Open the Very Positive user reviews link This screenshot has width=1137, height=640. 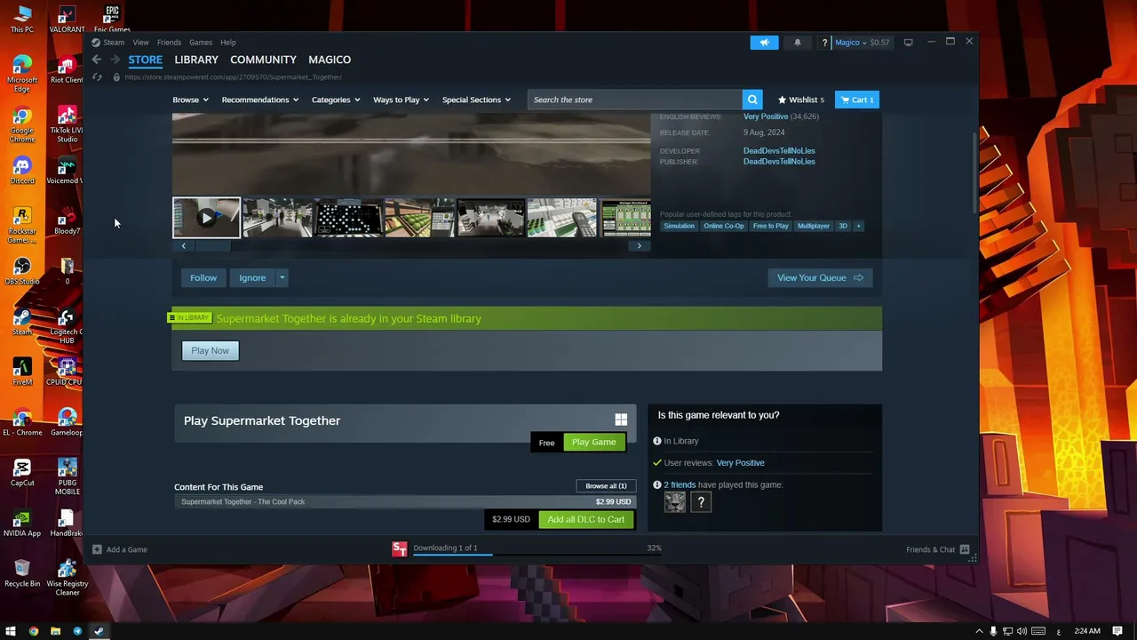point(740,463)
